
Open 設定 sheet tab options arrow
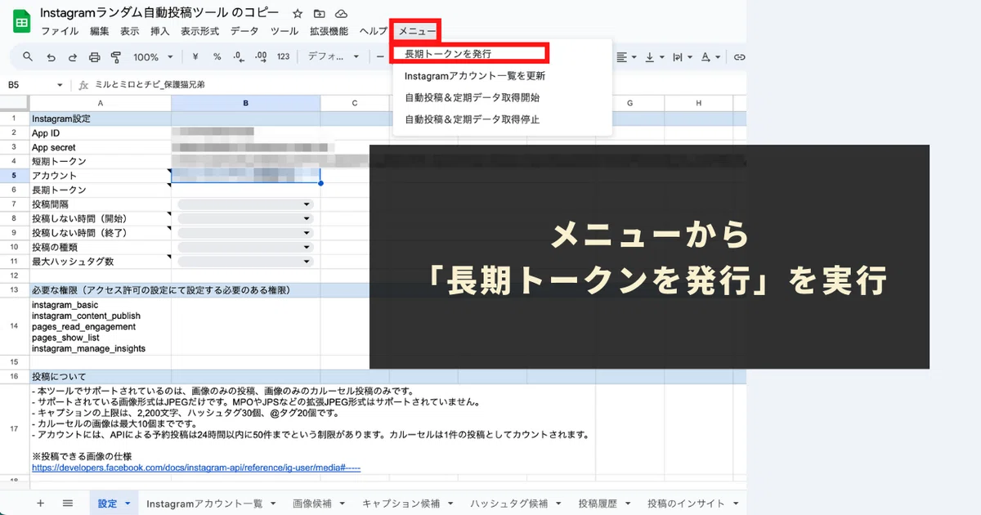[128, 504]
